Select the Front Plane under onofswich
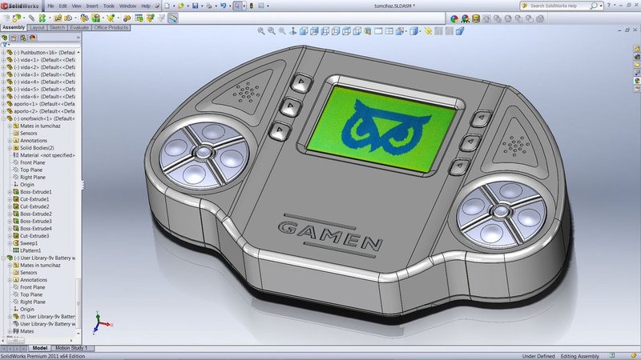641x360 pixels. pos(32,162)
